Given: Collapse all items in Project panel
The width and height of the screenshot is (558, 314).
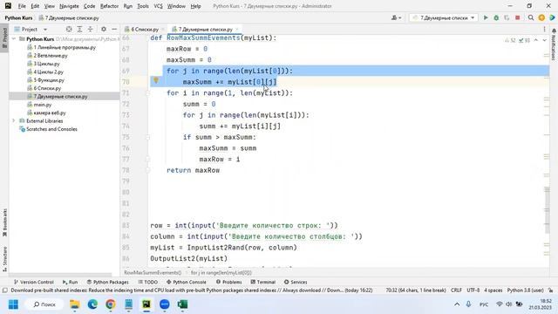Looking at the screenshot, I should click(x=91, y=29).
